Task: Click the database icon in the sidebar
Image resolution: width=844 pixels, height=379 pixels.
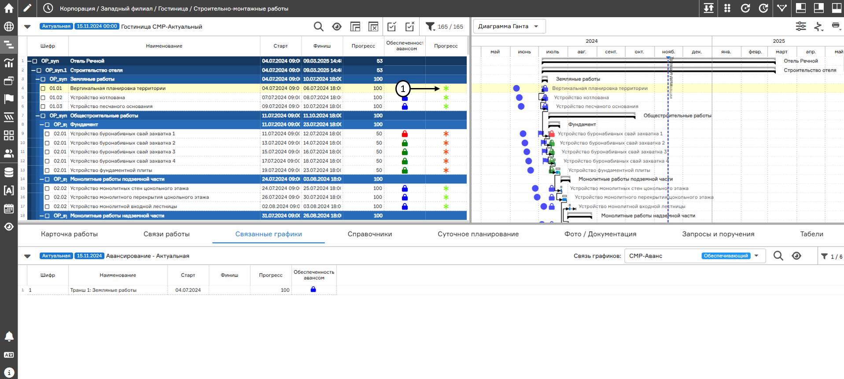Action: [x=9, y=172]
